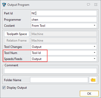Click into the Part Id field
Image resolution: width=101 pixels, height=98 pixels.
pyautogui.click(x=64, y=13)
